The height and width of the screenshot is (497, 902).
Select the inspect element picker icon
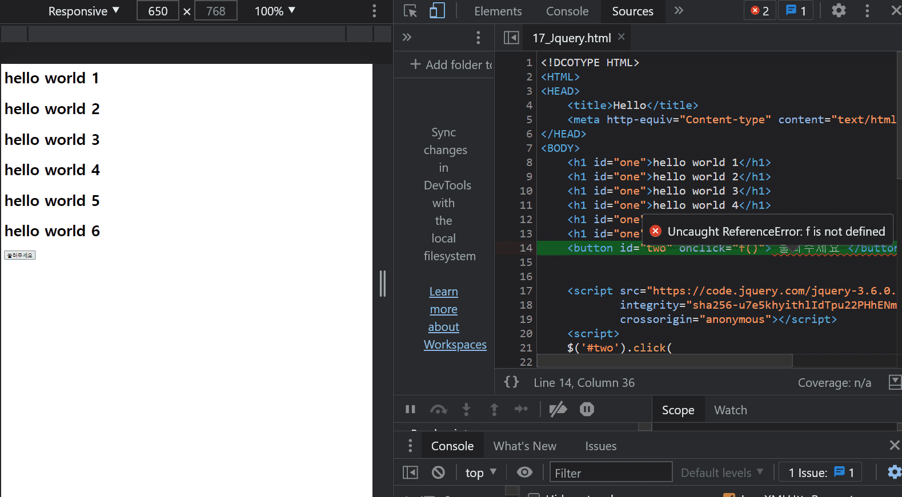(410, 11)
